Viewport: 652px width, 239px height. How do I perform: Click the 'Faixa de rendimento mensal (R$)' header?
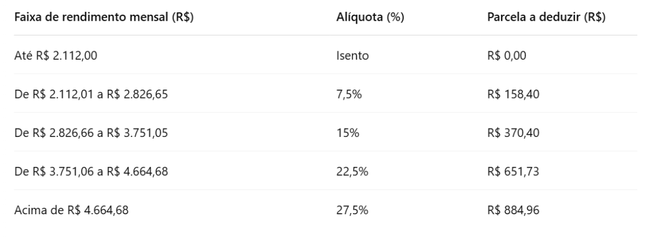pos(104,18)
